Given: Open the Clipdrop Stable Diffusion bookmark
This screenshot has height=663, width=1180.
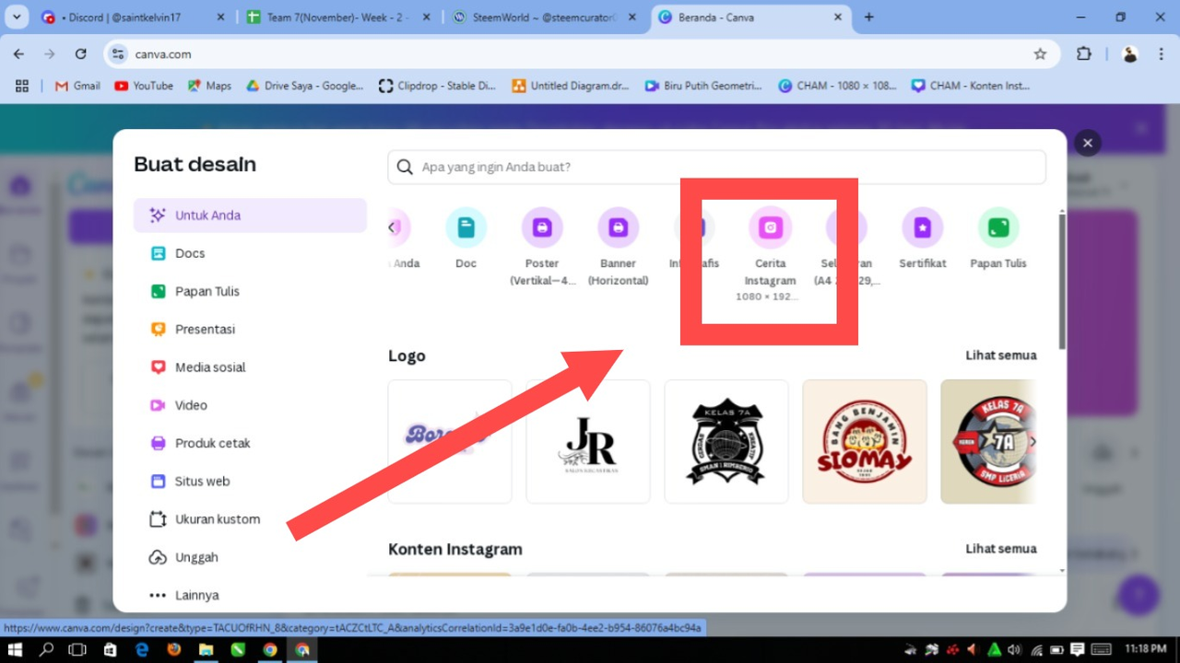Looking at the screenshot, I should point(438,86).
